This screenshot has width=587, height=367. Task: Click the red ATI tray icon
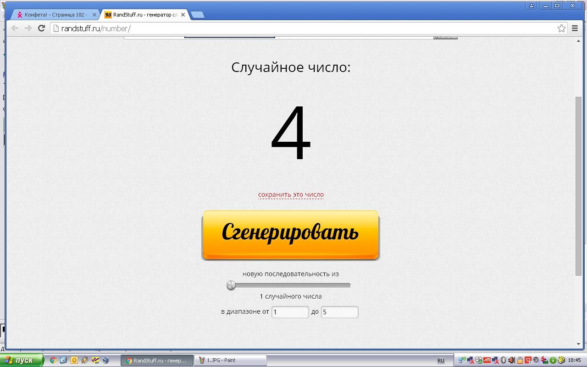[x=487, y=360]
